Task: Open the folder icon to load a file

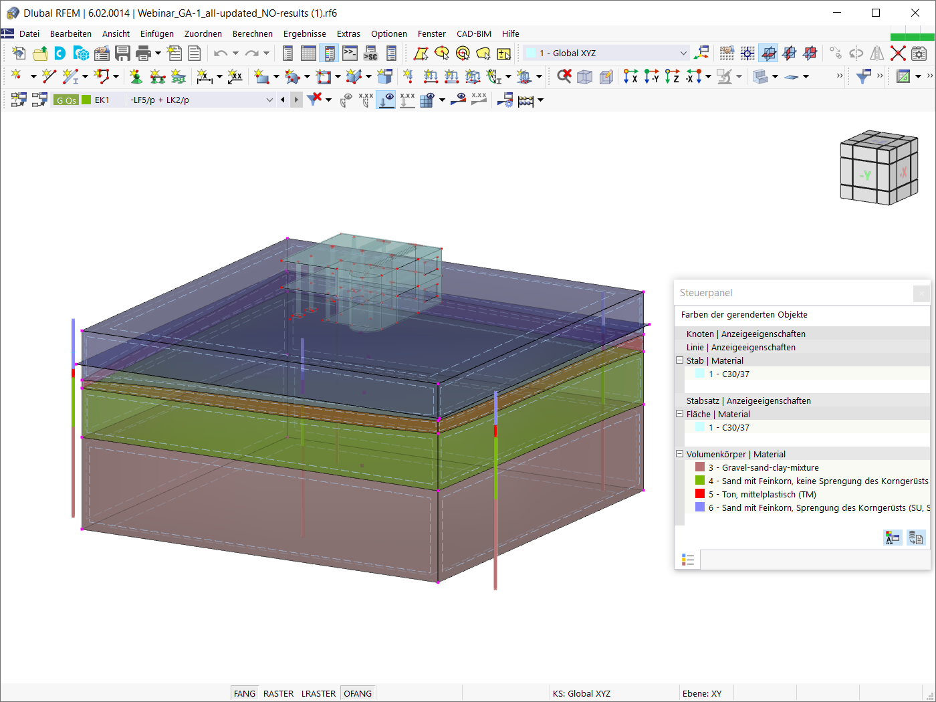Action: coord(40,53)
